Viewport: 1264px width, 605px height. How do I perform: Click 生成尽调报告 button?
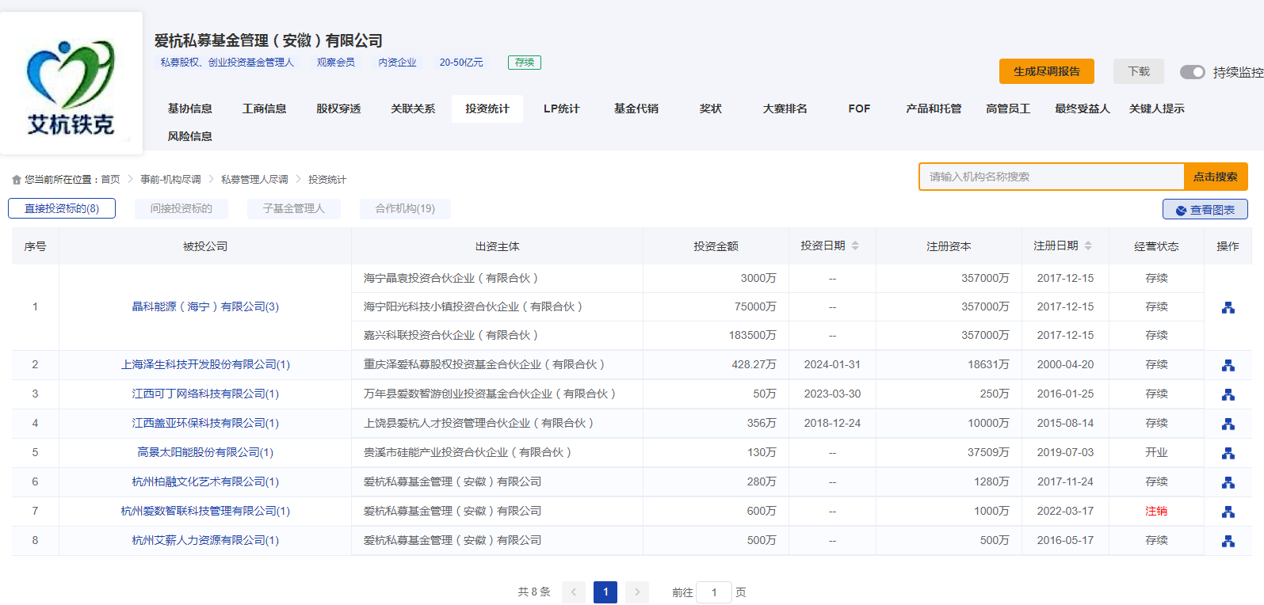tap(1046, 71)
